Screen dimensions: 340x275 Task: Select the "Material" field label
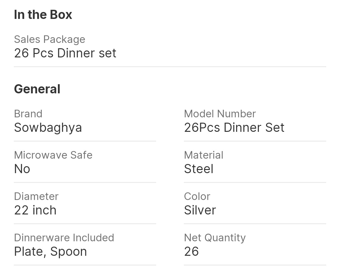point(204,155)
